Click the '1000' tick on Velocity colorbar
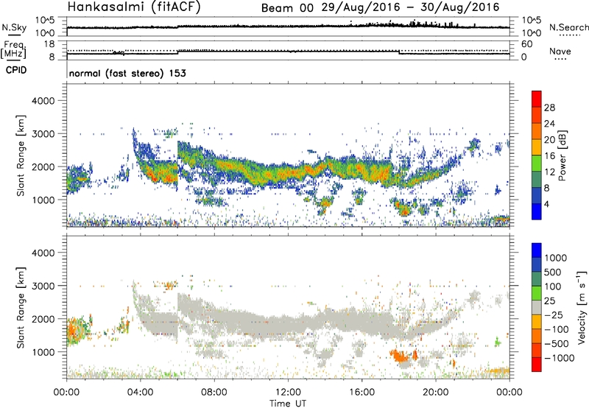 click(x=555, y=258)
